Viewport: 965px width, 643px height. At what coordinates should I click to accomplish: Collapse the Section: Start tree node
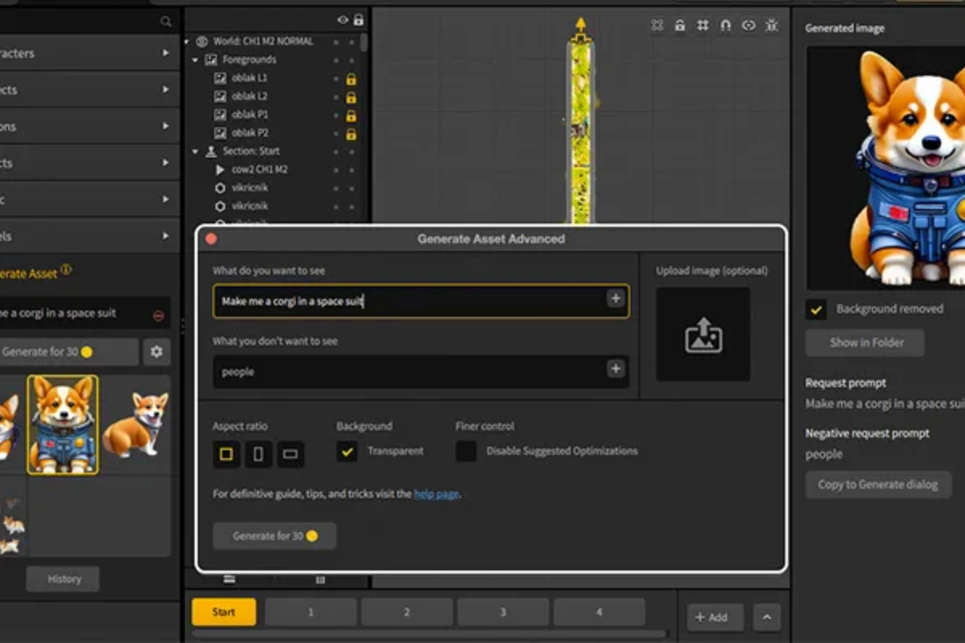pos(195,151)
